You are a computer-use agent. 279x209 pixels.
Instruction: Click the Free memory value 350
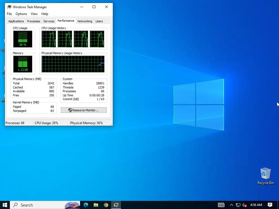point(51,95)
